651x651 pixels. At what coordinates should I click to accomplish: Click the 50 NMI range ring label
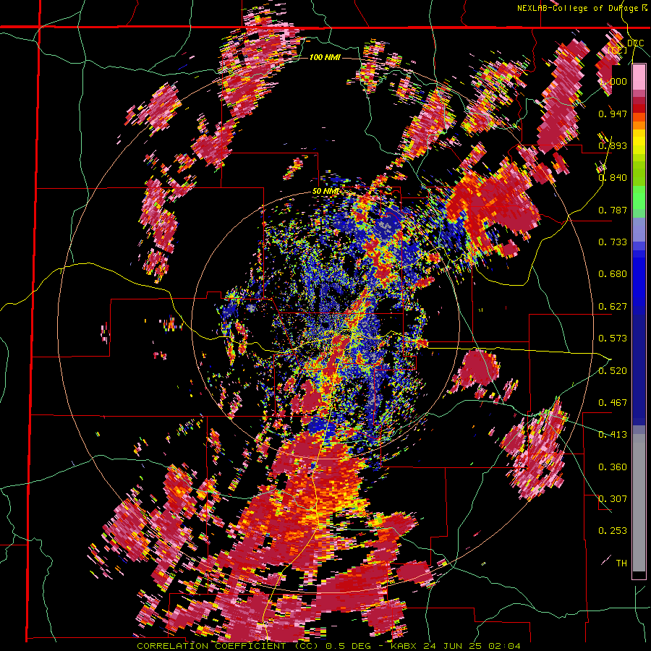tap(326, 192)
